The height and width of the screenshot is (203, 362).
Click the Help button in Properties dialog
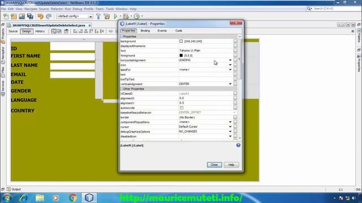click(231, 165)
